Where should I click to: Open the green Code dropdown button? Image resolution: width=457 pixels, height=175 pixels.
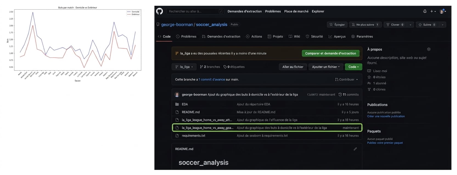click(x=354, y=67)
